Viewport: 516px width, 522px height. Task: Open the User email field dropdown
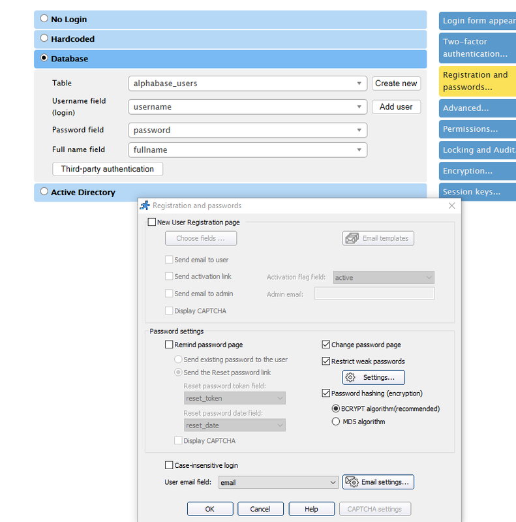point(279,482)
